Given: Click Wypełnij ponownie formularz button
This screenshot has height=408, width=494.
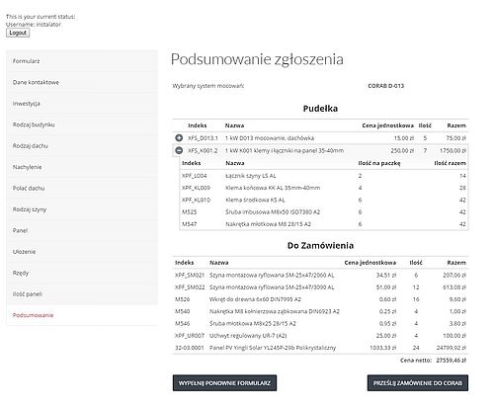Looking at the screenshot, I should tap(224, 383).
